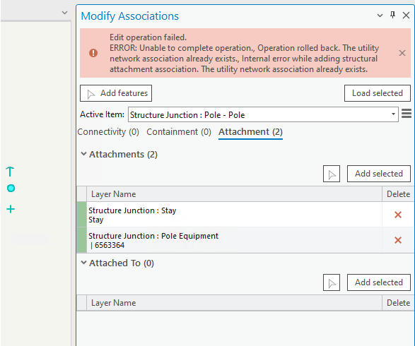
Task: Toggle auto-hide pin for Modify Associations pane
Action: click(393, 15)
